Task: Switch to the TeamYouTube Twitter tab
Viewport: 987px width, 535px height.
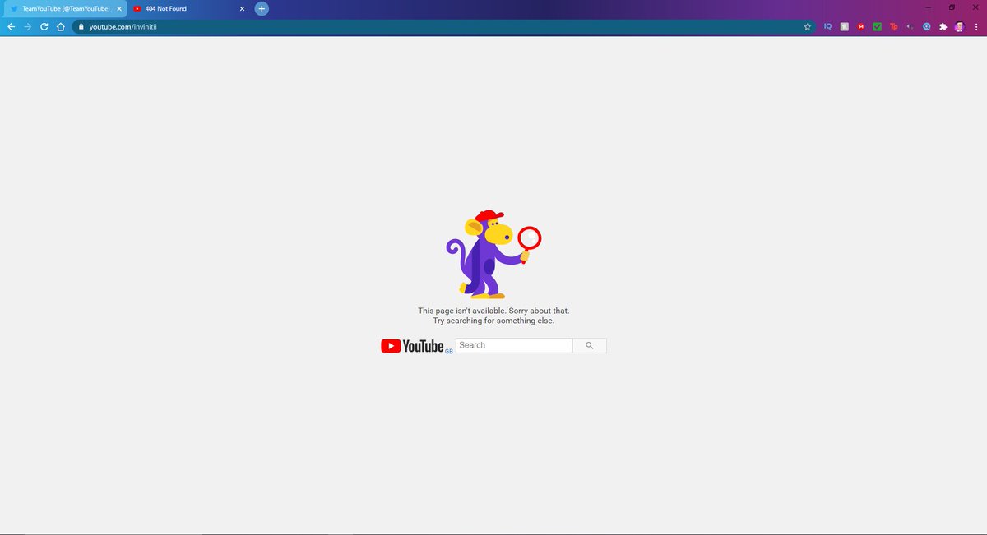Action: coord(64,9)
